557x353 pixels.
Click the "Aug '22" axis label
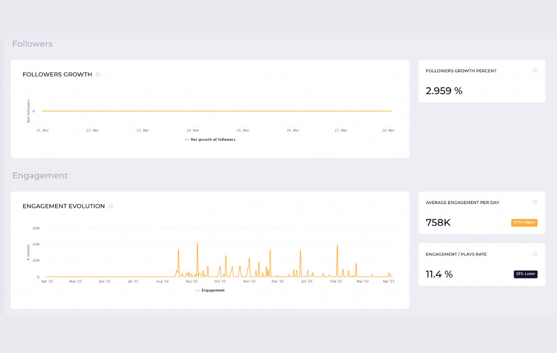[x=162, y=281]
